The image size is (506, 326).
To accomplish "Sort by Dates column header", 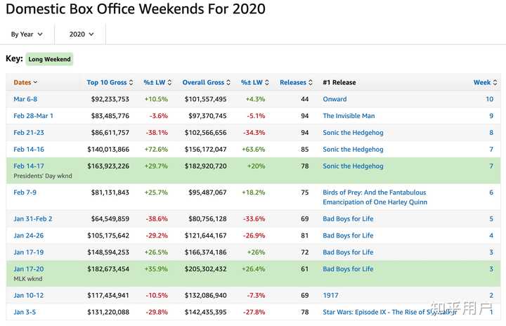I will 25,82.
